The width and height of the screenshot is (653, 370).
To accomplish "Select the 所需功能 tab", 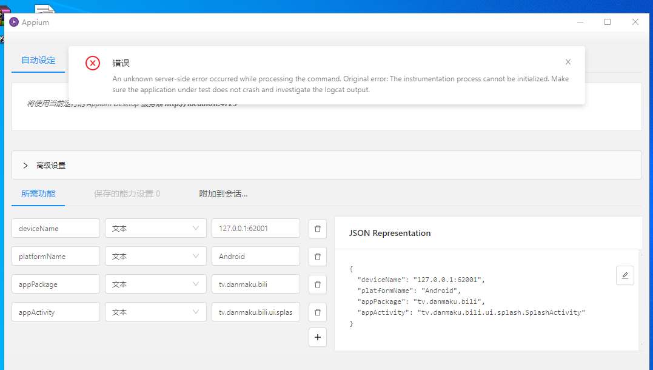I will pyautogui.click(x=38, y=194).
